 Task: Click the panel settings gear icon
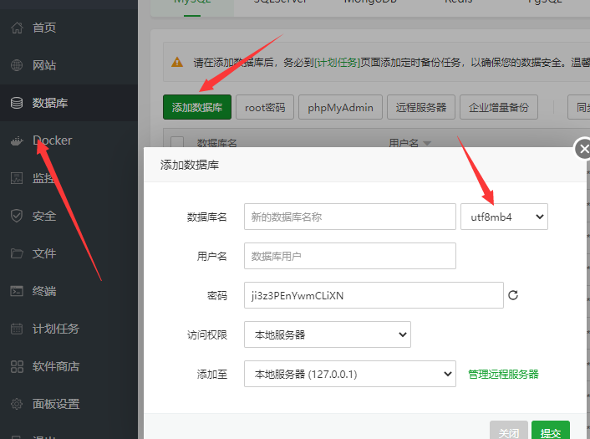pyautogui.click(x=16, y=404)
